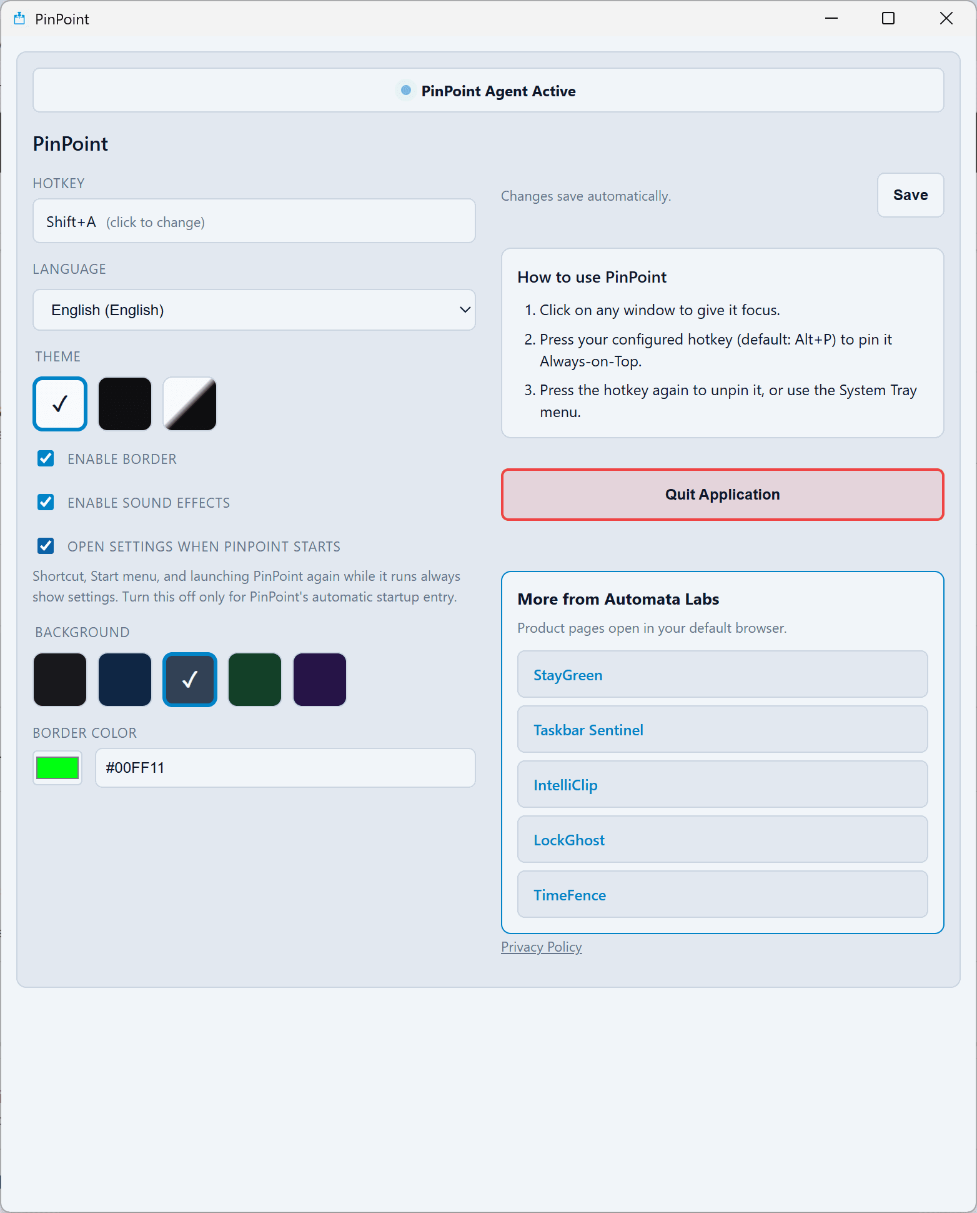Maximize the PinPoint window

(x=888, y=19)
